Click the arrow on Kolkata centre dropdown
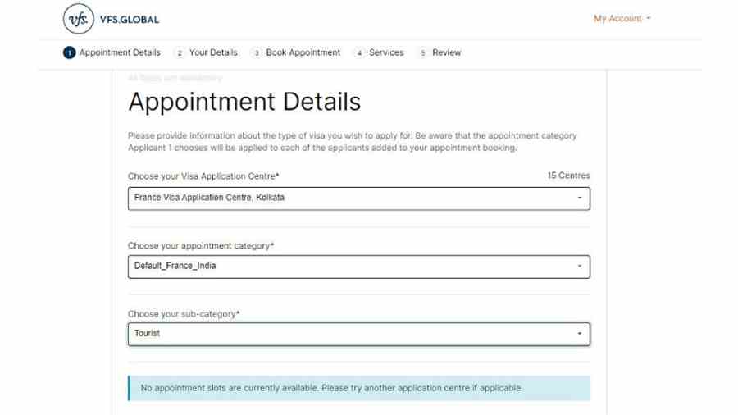738x415 pixels. (x=580, y=198)
